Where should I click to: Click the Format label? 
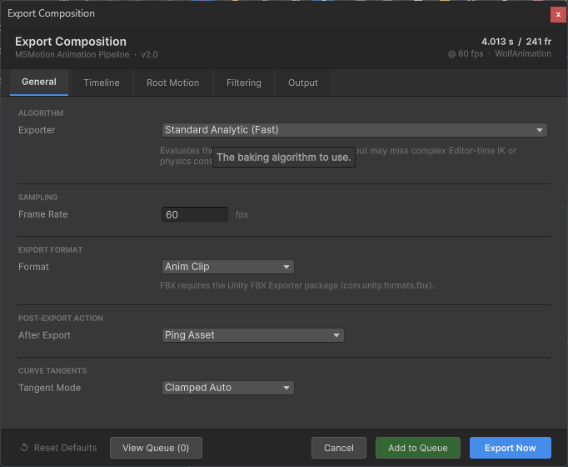point(33,267)
